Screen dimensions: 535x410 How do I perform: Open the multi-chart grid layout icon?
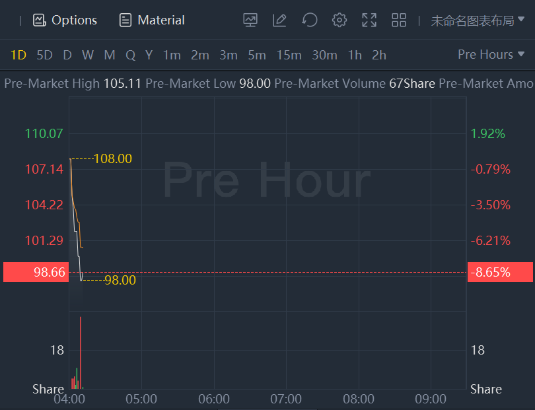(399, 20)
